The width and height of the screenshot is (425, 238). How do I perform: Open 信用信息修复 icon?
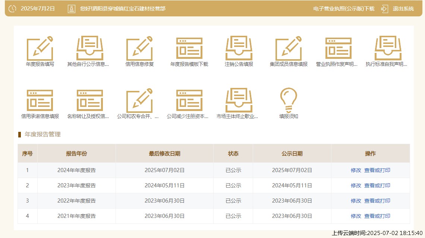139,48
